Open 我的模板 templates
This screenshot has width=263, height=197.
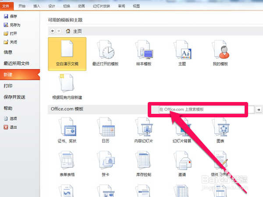pyautogui.click(x=220, y=53)
